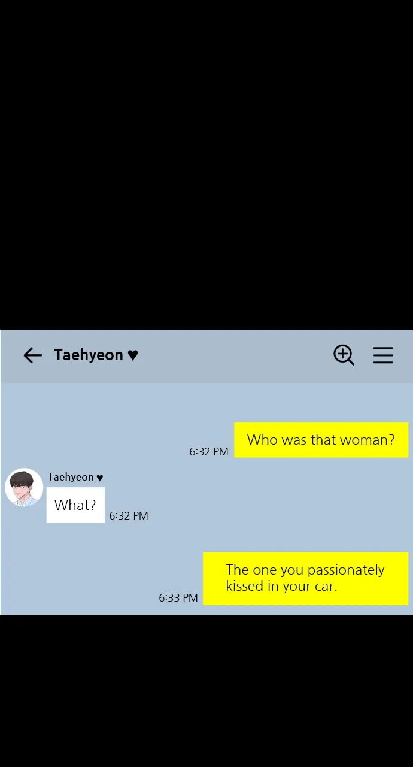Click the black area beneath the chat
The height and width of the screenshot is (767, 413).
206,691
